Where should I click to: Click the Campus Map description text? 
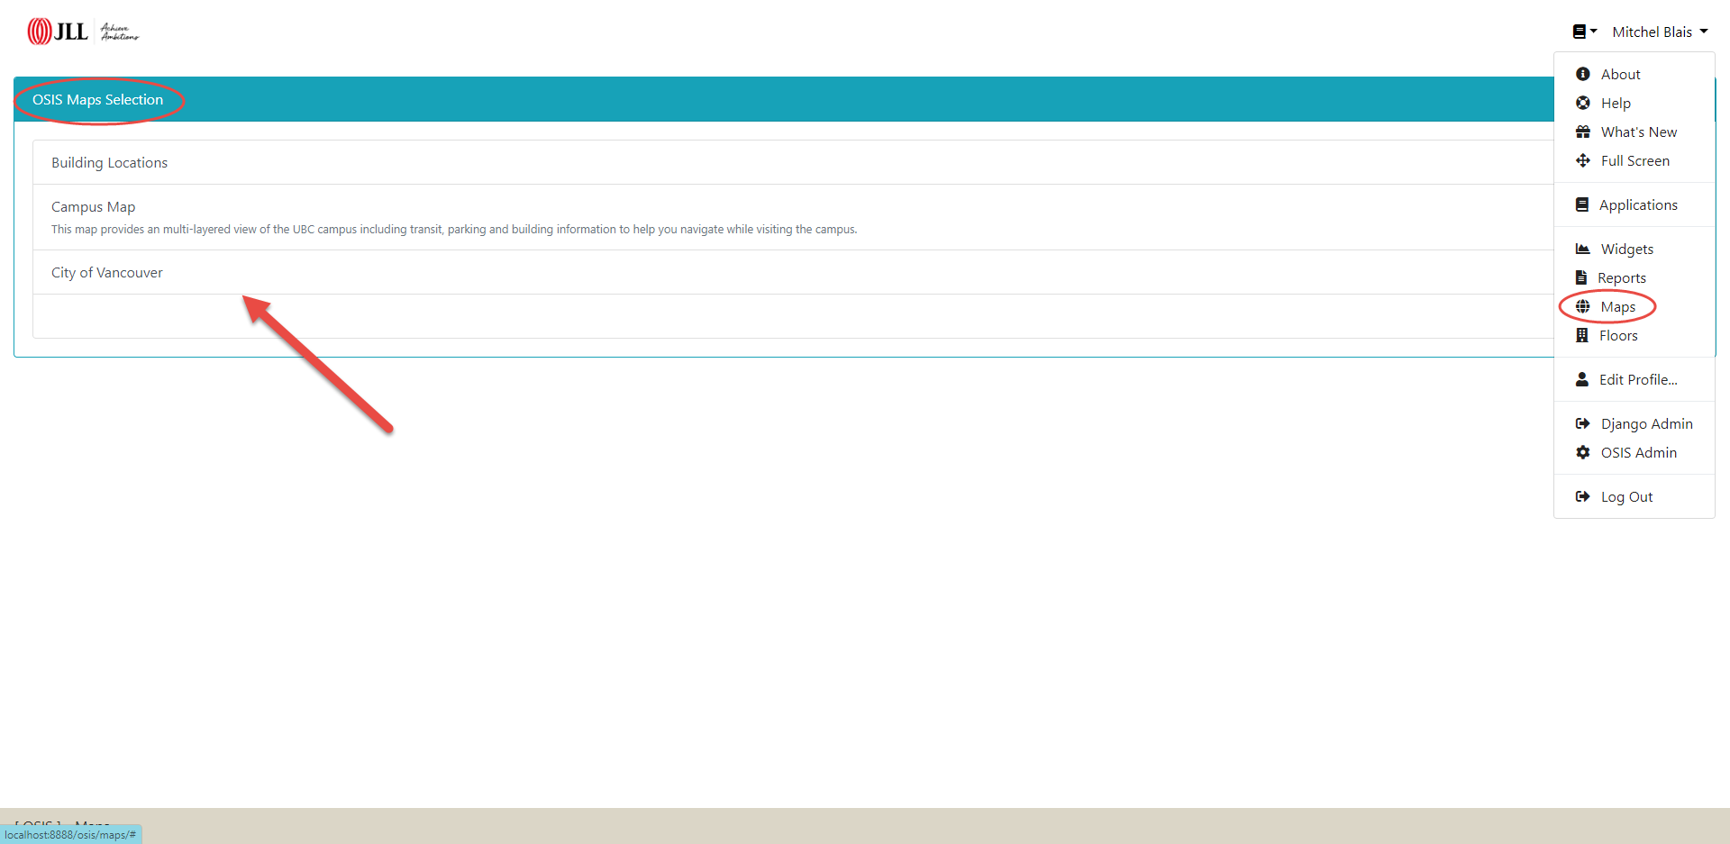coord(454,230)
